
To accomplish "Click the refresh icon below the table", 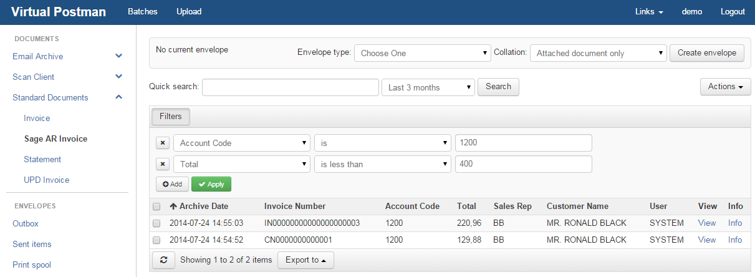I will [163, 260].
